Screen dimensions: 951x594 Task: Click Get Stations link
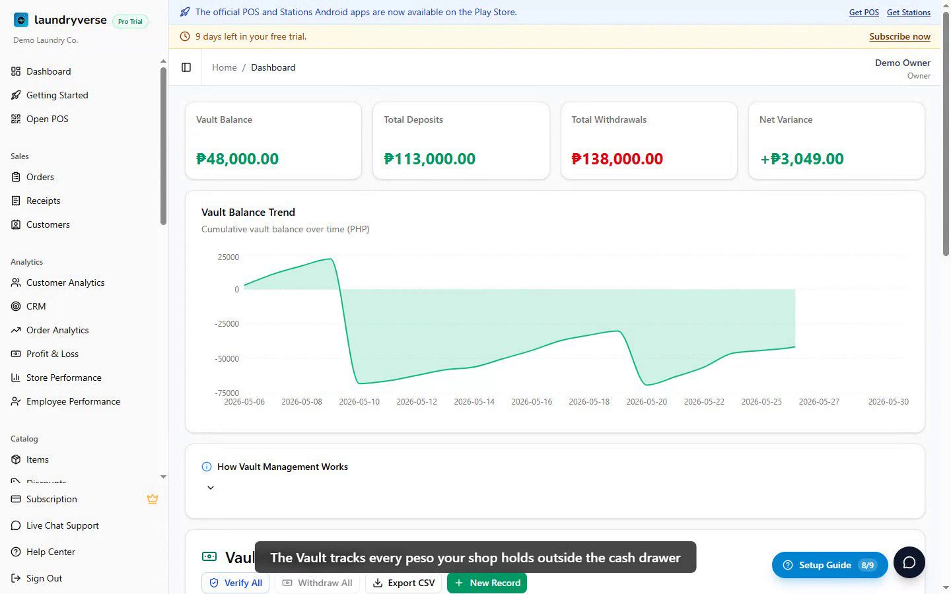point(909,13)
